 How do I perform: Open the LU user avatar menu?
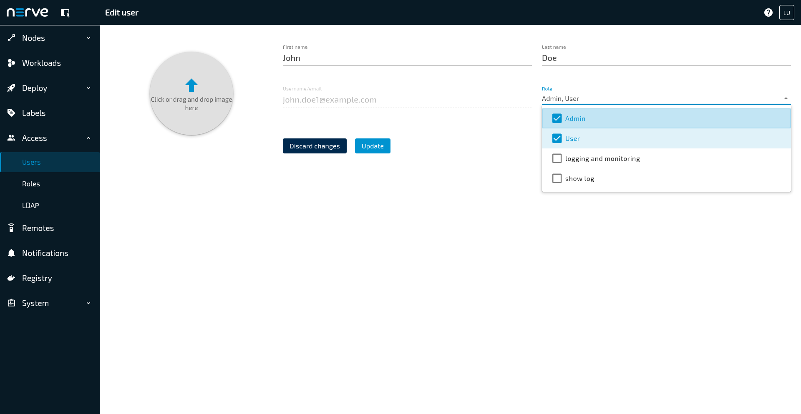tap(786, 13)
